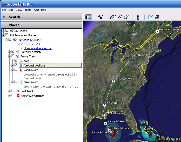Collapse the Temporary Places tree node

[x=3, y=35]
